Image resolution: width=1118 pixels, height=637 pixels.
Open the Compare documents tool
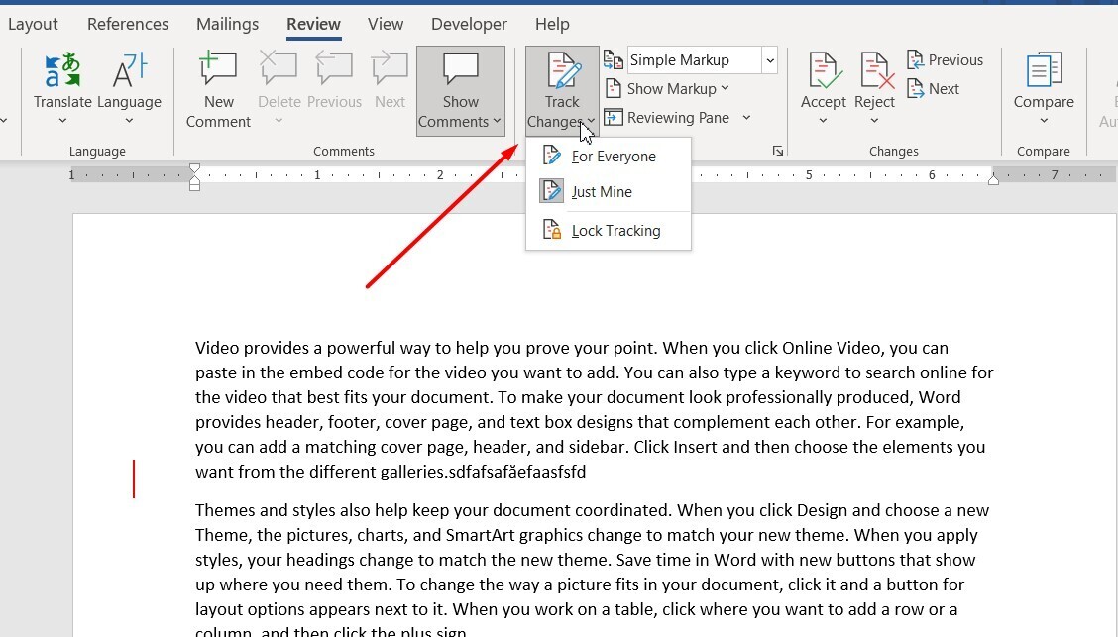(x=1043, y=74)
